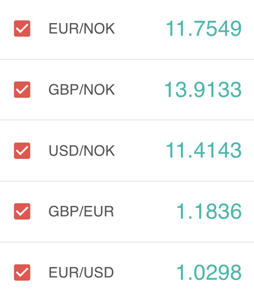Open the 11.4143 rate value
The width and height of the screenshot is (254, 301).
click(204, 150)
